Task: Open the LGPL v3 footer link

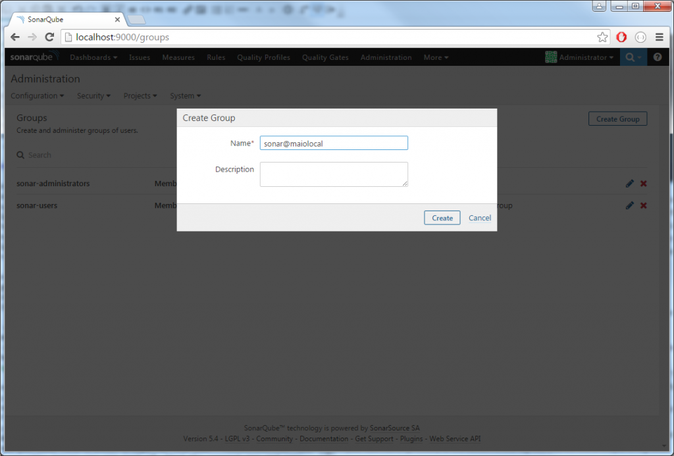Action: (236, 439)
